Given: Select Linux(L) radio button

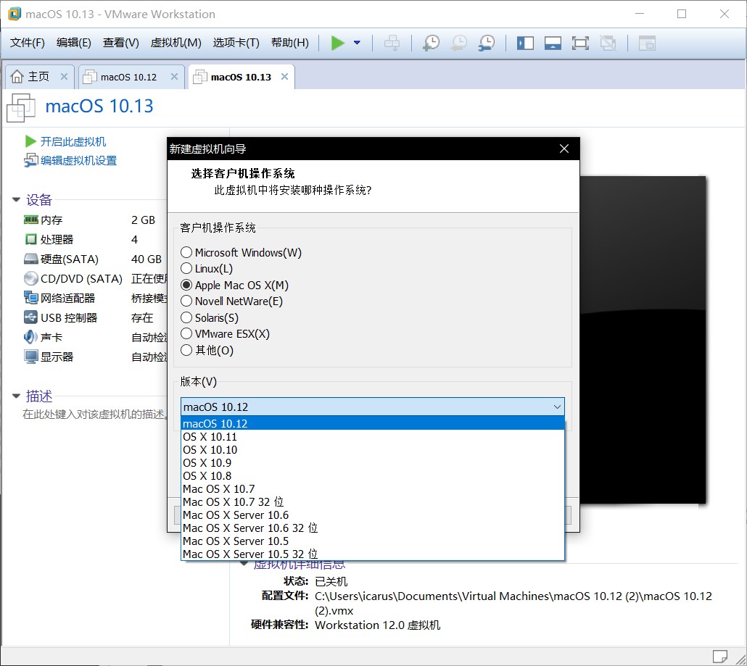Looking at the screenshot, I should tap(186, 268).
